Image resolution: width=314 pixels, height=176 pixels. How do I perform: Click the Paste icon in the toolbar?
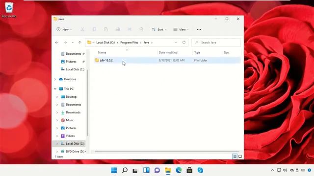coord(106,29)
